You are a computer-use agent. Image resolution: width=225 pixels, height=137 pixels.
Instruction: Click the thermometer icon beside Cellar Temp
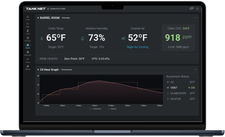point(42,39)
